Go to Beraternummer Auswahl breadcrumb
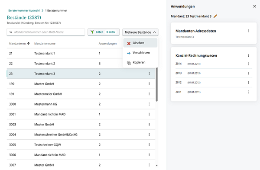The height and width of the screenshot is (170, 260). pos(24,10)
